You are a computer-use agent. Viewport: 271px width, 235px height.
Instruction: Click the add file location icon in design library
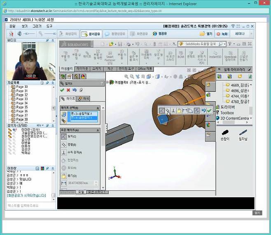pos(220,76)
